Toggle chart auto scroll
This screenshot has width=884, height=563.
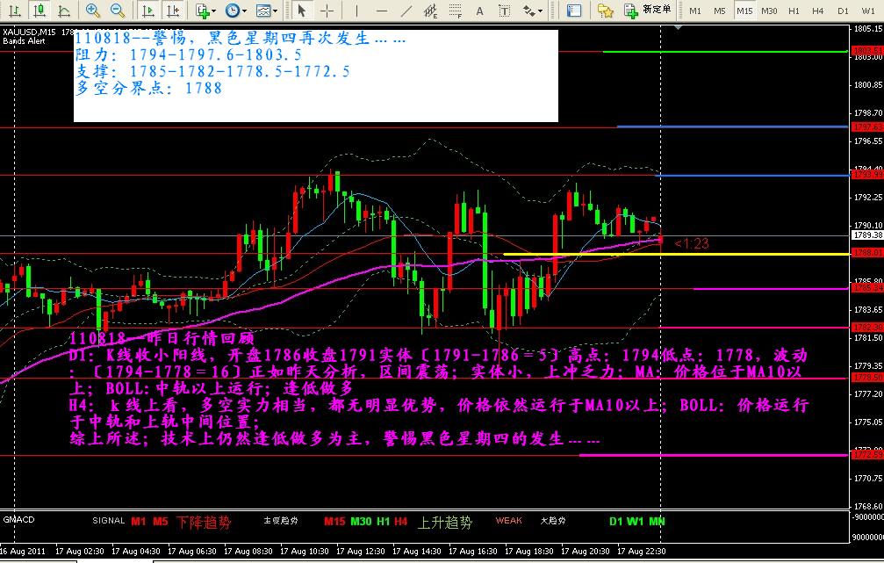point(147,11)
